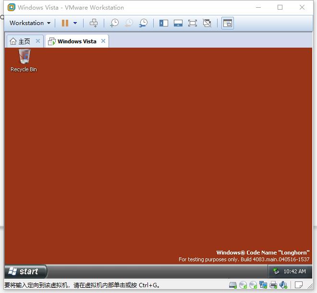Click the second CD/DVD drive status icon

253,285
